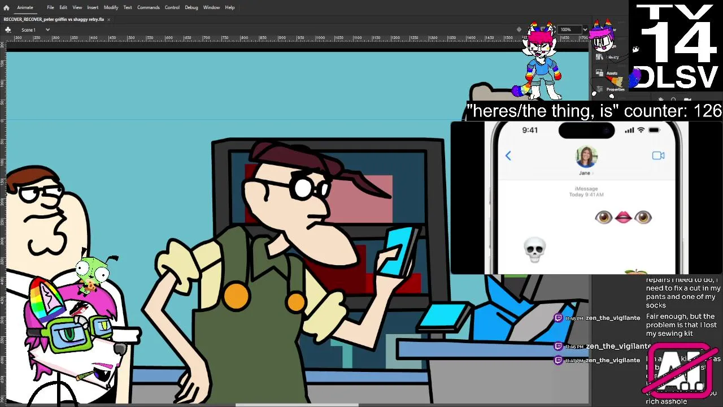Click the 100% stage zoom field
723x407 pixels.
569,29
